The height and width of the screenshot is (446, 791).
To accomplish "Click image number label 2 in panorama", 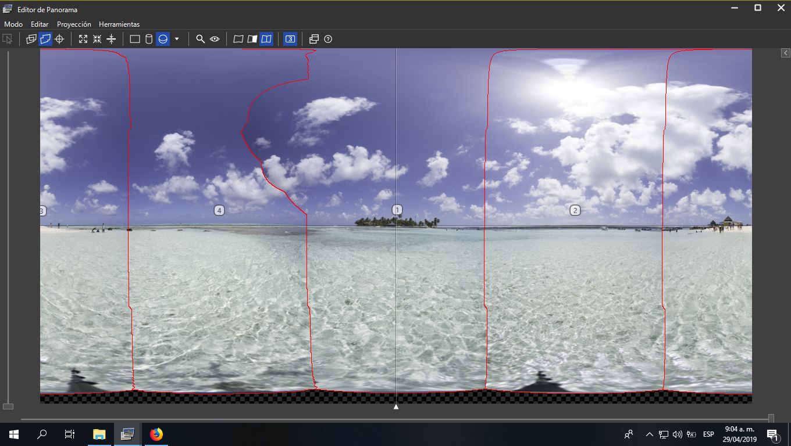I will [575, 210].
